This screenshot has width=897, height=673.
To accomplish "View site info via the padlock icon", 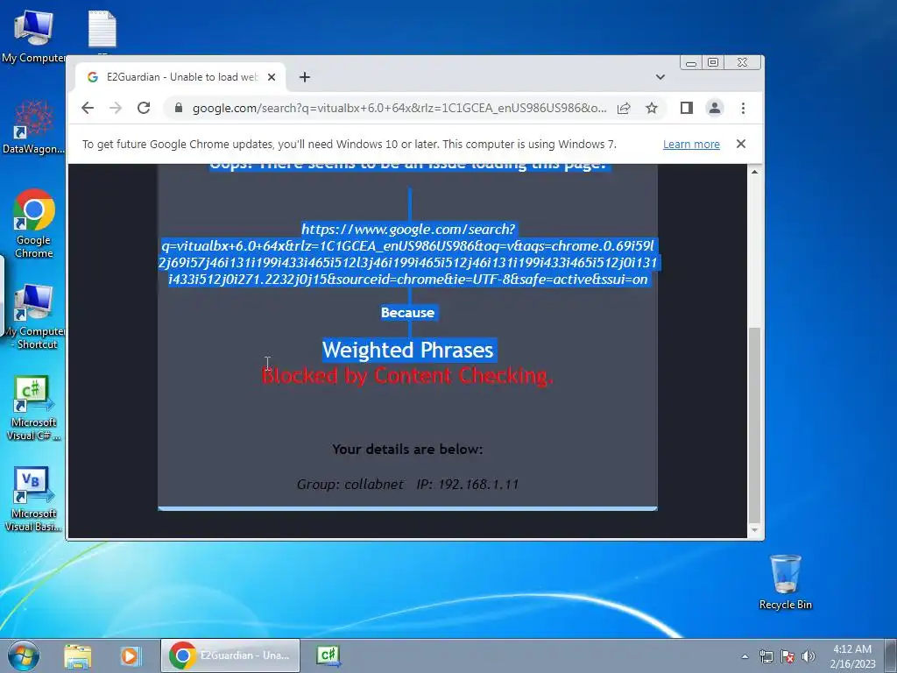I will 179,108.
